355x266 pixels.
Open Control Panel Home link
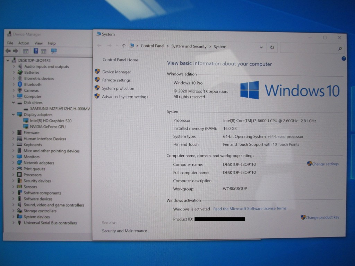click(120, 60)
